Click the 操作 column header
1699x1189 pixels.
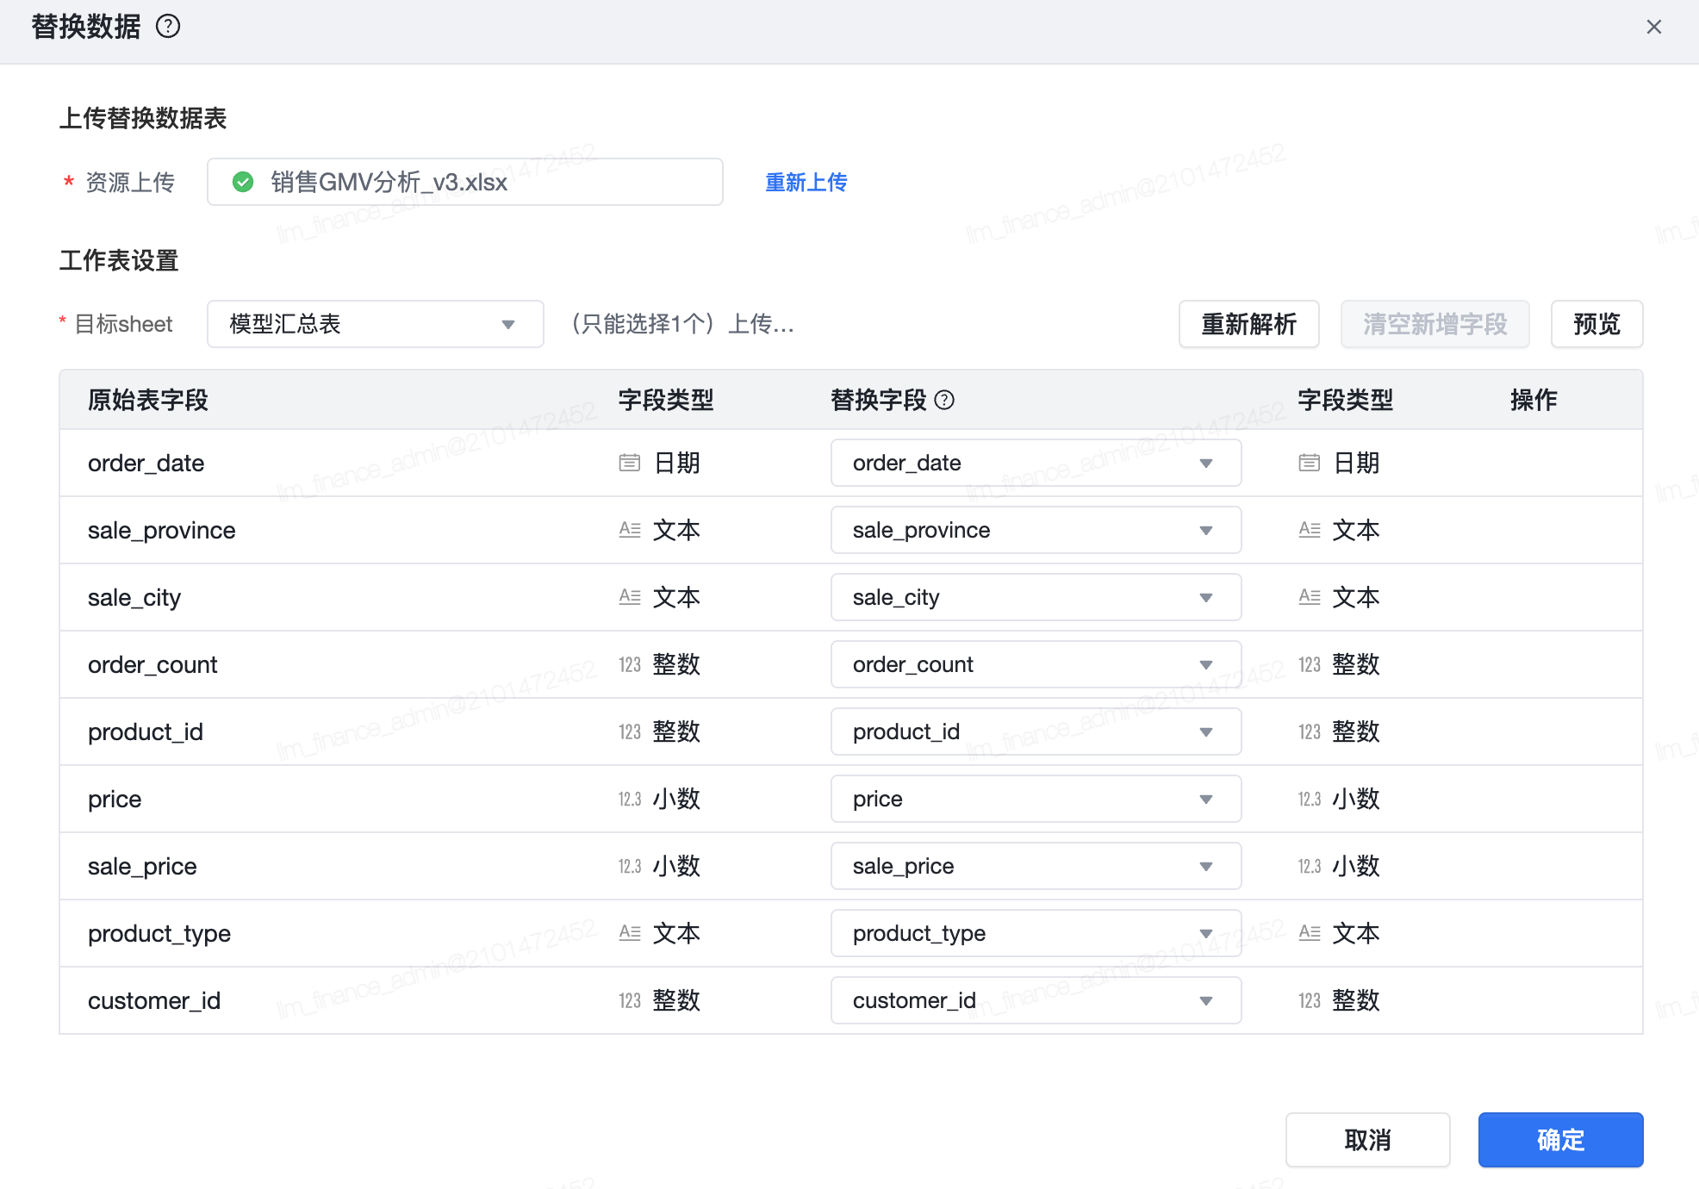pos(1534,400)
